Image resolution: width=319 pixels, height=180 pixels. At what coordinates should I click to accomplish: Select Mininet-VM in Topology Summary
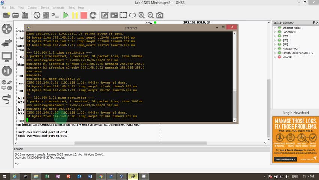pos(290,49)
